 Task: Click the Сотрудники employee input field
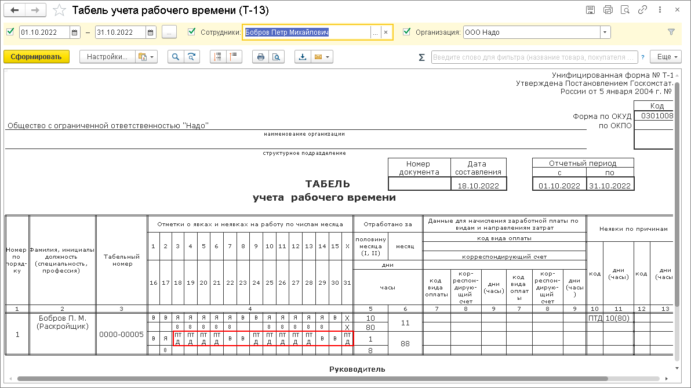[x=307, y=32]
